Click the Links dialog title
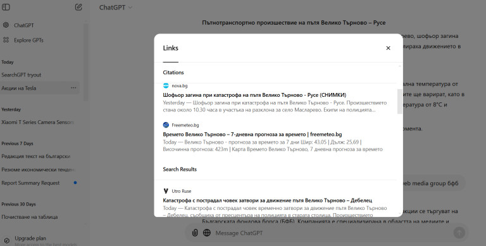Image resolution: width=486 pixels, height=246 pixels. [x=170, y=48]
